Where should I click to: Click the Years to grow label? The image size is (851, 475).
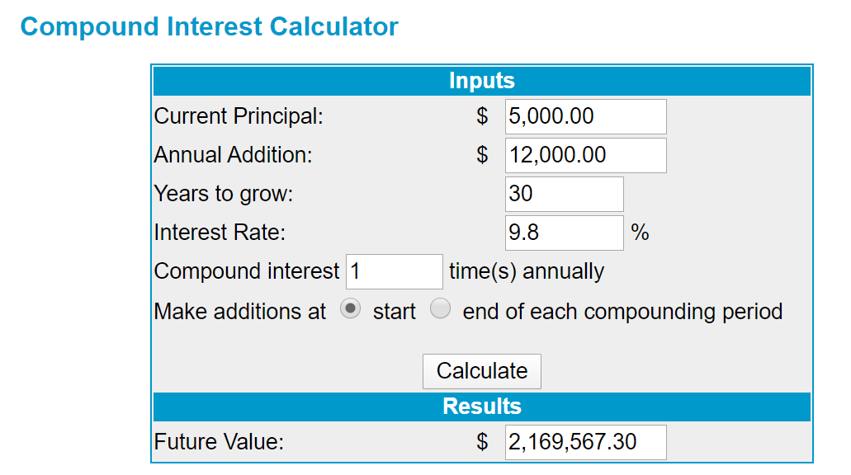click(224, 194)
